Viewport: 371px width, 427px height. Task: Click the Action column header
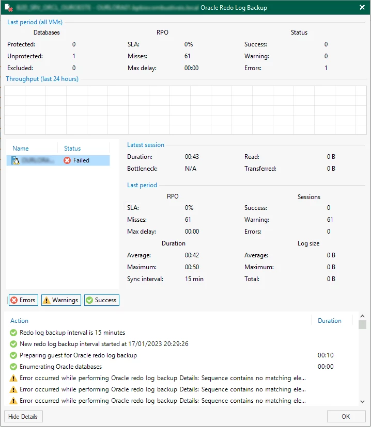click(19, 321)
